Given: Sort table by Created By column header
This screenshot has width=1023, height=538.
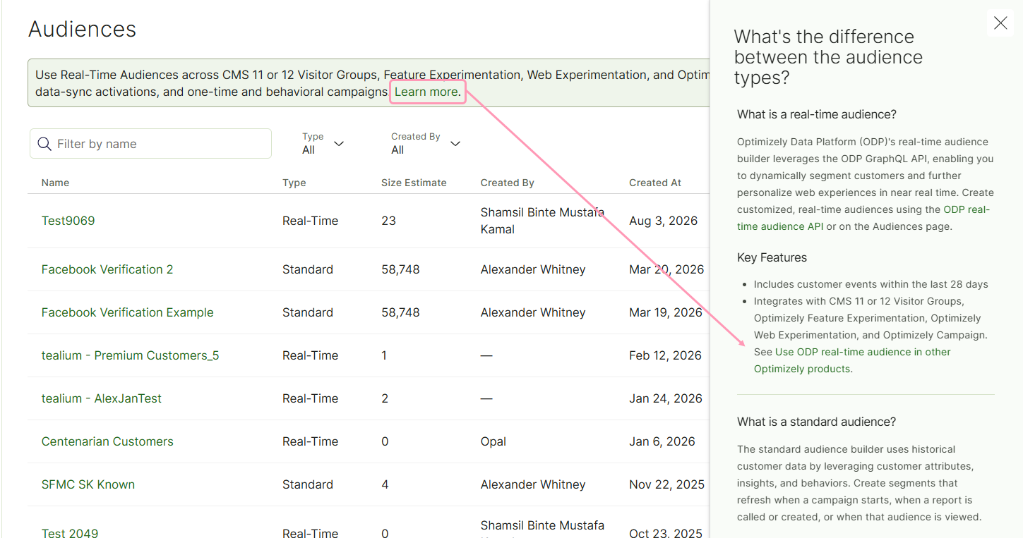Looking at the screenshot, I should click(x=508, y=183).
